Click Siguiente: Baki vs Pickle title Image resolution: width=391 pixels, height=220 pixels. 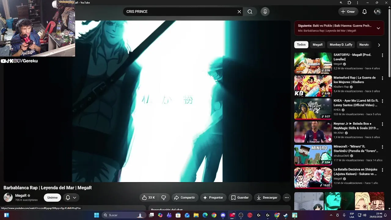click(x=335, y=26)
